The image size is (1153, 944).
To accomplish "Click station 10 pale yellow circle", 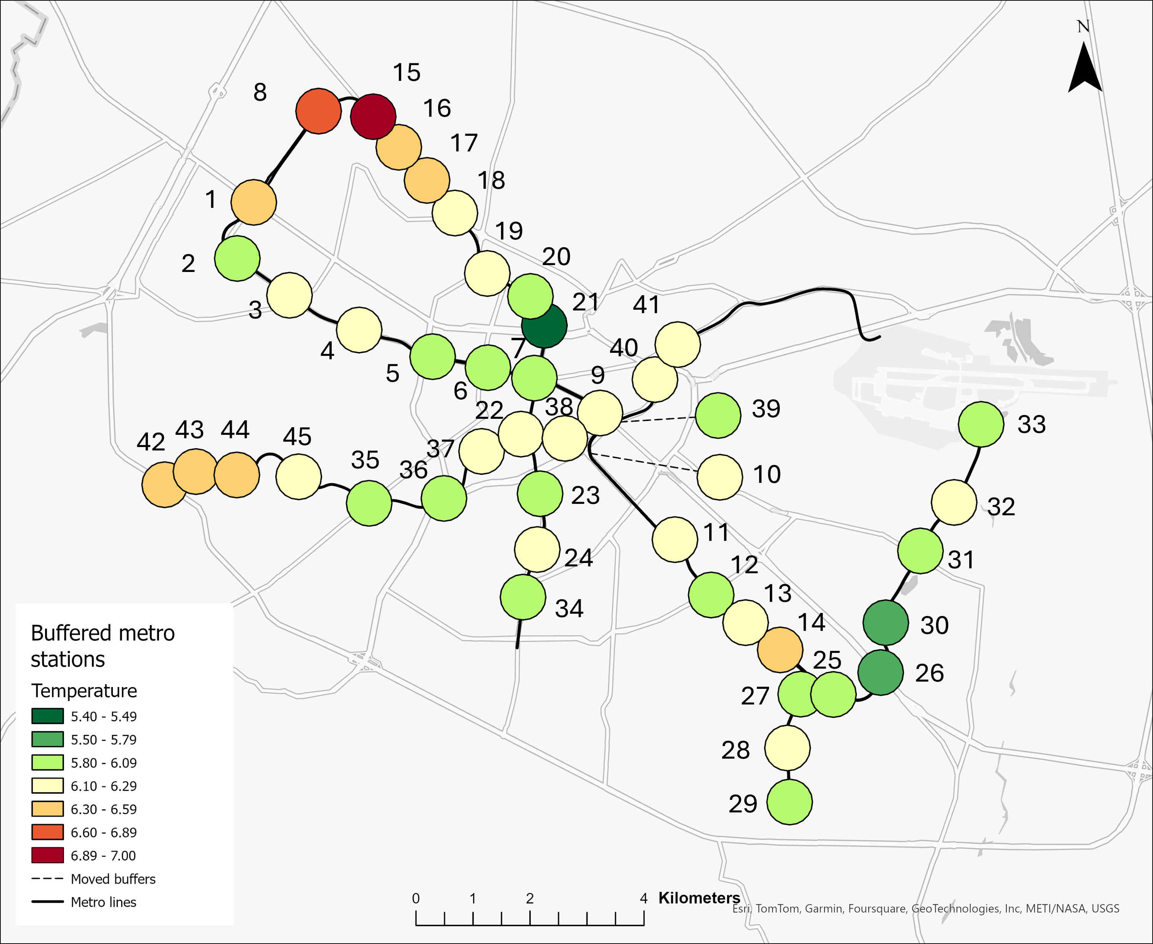I will [x=720, y=478].
